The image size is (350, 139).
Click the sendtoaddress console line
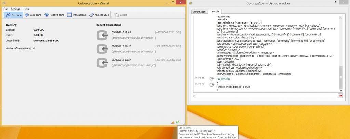pyautogui.click(x=271, y=41)
